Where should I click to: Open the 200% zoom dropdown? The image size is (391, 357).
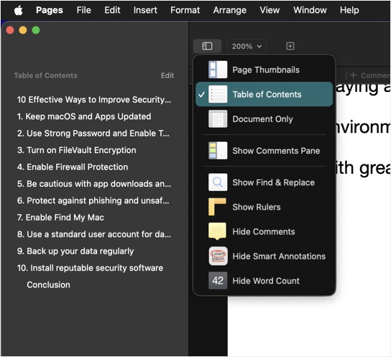coord(247,46)
